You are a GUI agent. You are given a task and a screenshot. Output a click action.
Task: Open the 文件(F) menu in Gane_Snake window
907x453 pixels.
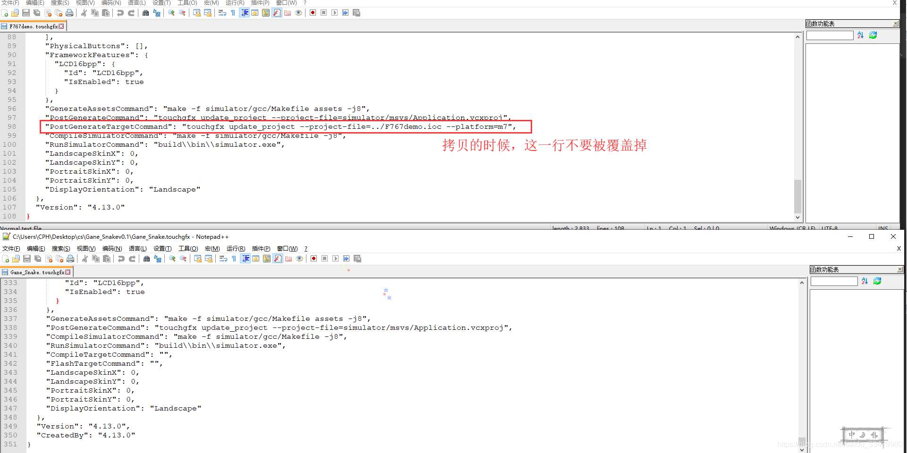point(11,249)
